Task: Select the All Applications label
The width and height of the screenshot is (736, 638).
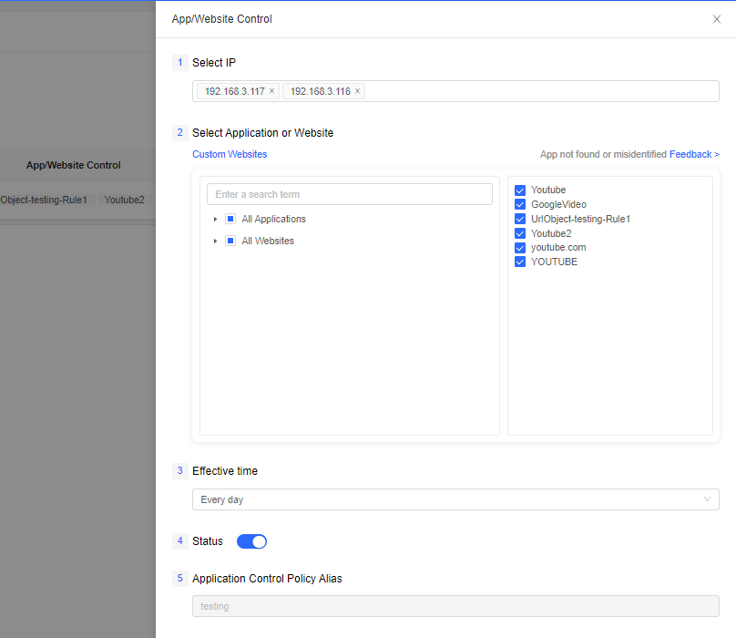Action: point(273,219)
